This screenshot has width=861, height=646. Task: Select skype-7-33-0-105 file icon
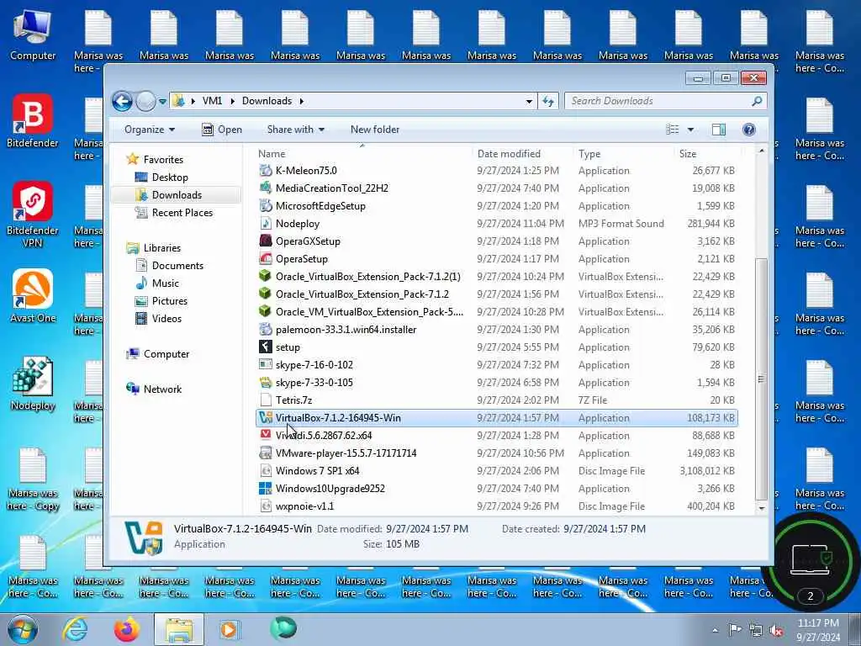pos(266,382)
